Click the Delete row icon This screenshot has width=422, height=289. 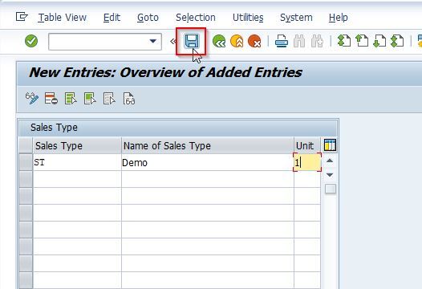click(x=51, y=98)
